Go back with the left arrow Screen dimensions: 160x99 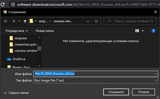(6, 21)
